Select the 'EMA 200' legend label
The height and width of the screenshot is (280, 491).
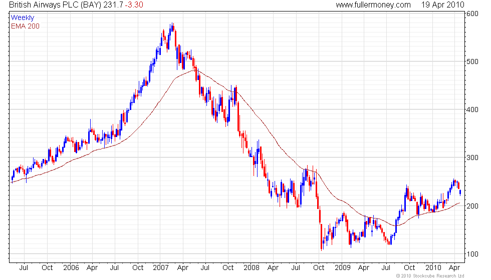pyautogui.click(x=25, y=26)
